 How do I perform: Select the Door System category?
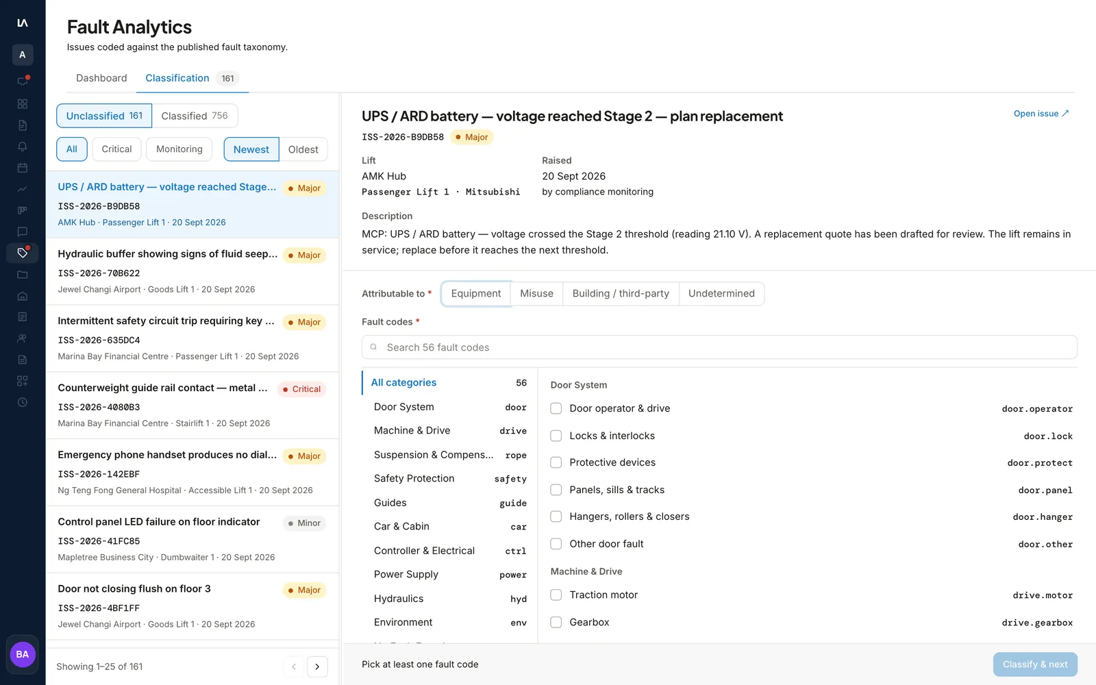448,407
